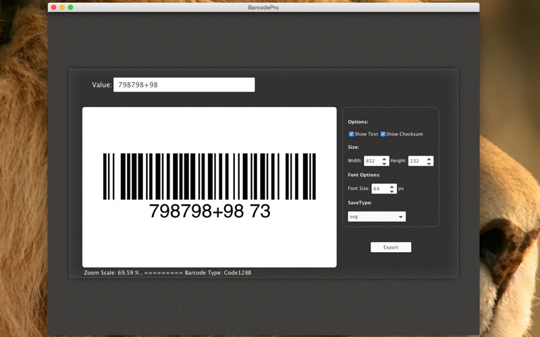Click the barcode text 798798+98 73
Image resolution: width=540 pixels, height=337 pixels.
209,211
